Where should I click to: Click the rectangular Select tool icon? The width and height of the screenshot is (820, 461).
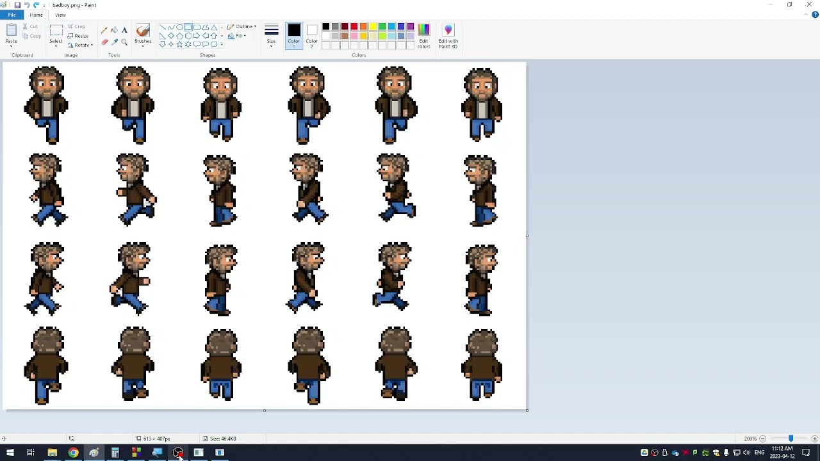56,31
